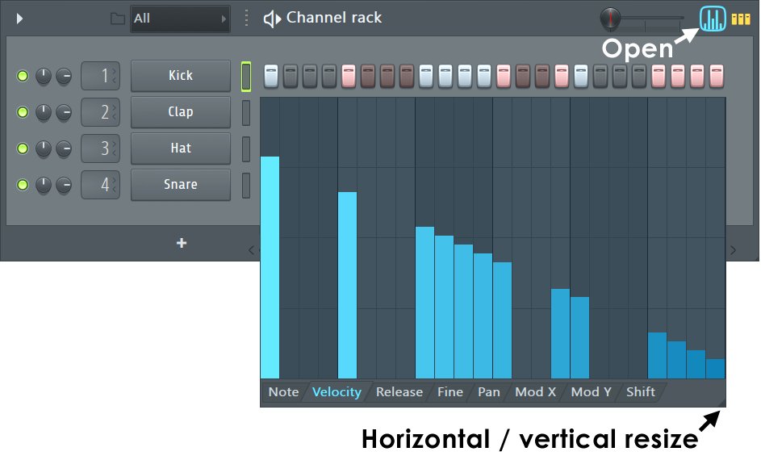Screen dimensions: 761x460
Task: Open the Kick channel button
Action: click(181, 76)
